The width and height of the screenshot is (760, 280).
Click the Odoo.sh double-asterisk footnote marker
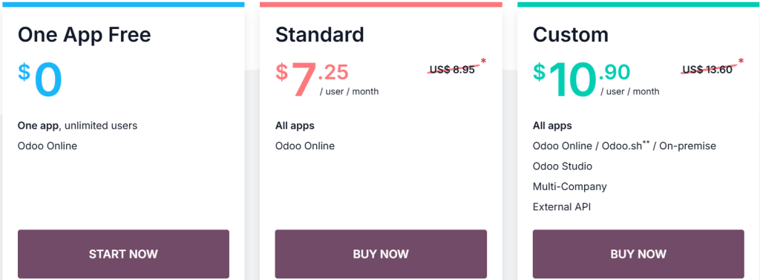tap(646, 143)
